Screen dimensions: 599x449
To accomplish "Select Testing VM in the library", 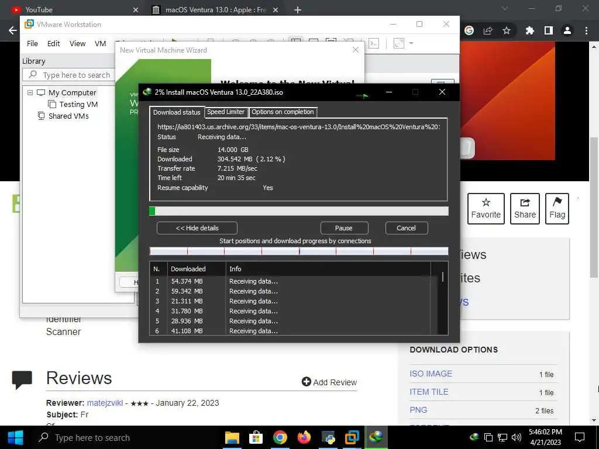I will [x=78, y=104].
